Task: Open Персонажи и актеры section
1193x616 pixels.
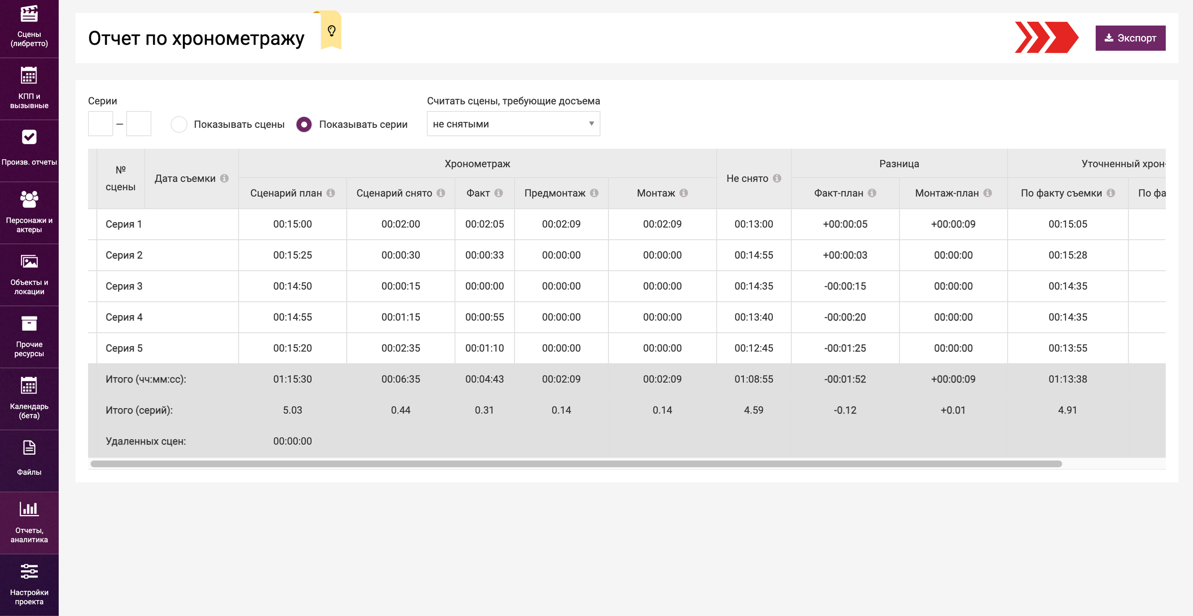Action: pos(29,212)
